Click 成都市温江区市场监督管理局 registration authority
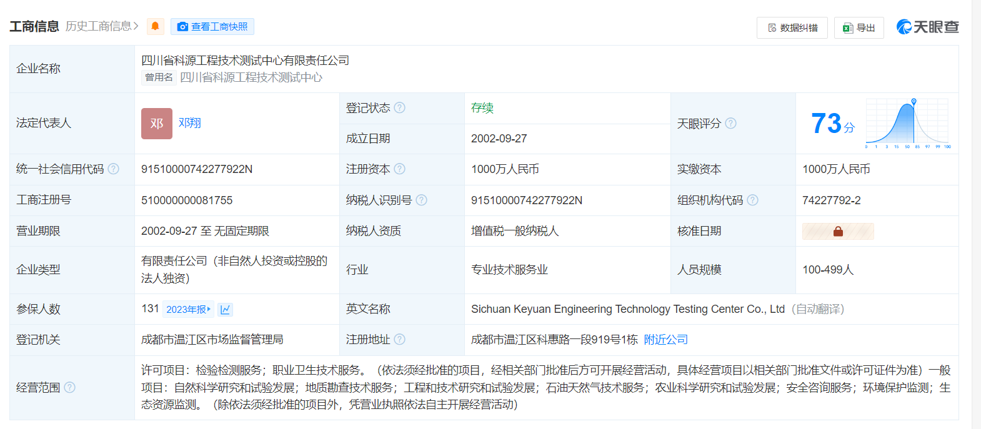This screenshot has height=429, width=981. tap(212, 339)
